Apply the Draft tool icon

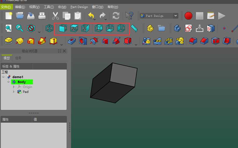tap(215, 41)
